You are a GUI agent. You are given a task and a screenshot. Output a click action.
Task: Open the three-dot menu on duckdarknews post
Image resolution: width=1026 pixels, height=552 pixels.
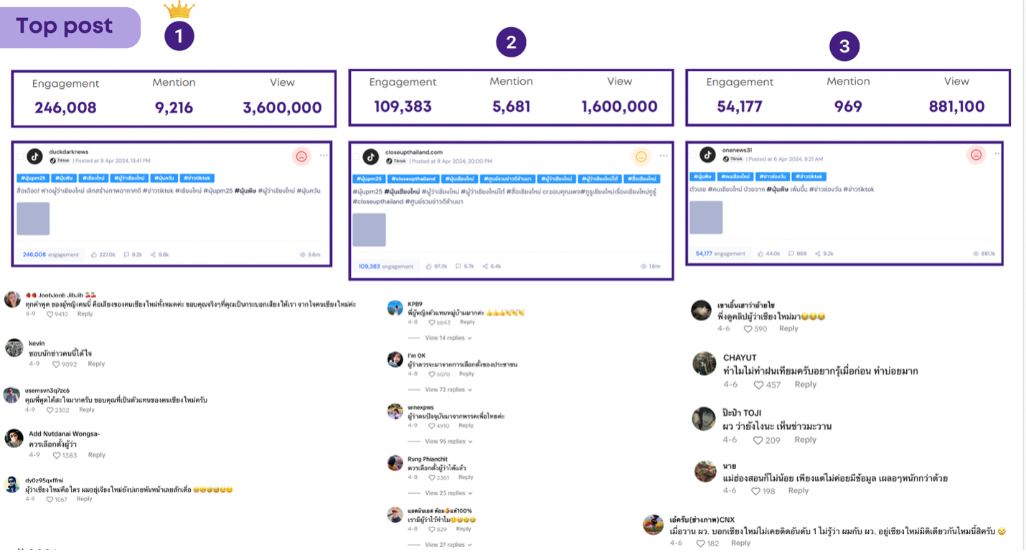pos(324,156)
